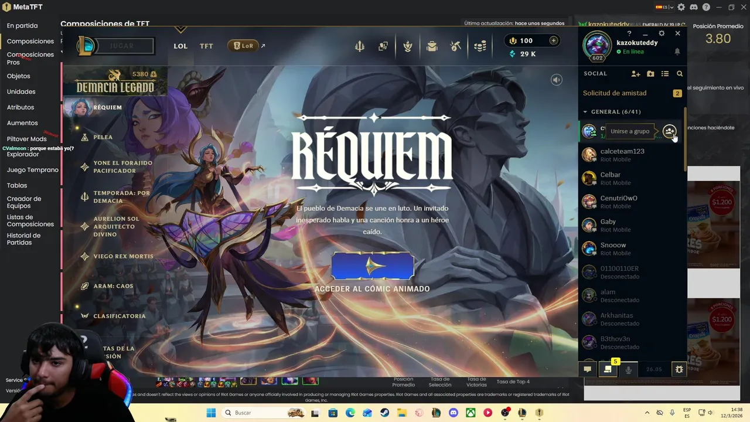This screenshot has height=422, width=750.
Task: Open the Windows Start button
Action: point(211,413)
